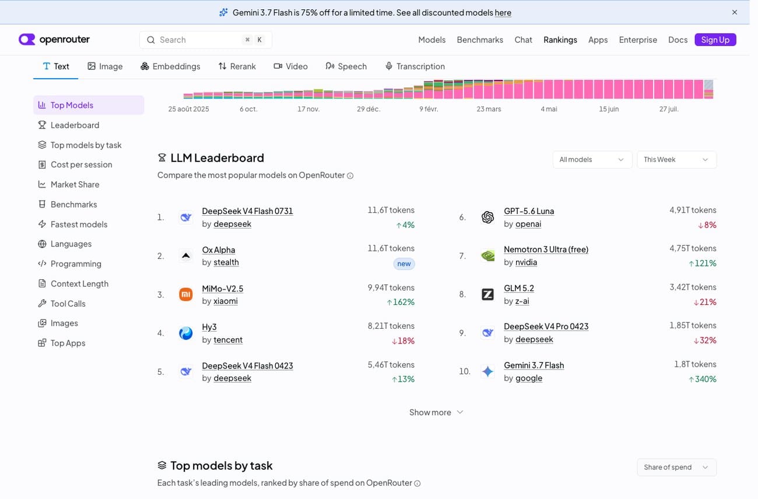The height and width of the screenshot is (499, 758).
Task: Open Enterprise in top navigation
Action: pyautogui.click(x=638, y=40)
